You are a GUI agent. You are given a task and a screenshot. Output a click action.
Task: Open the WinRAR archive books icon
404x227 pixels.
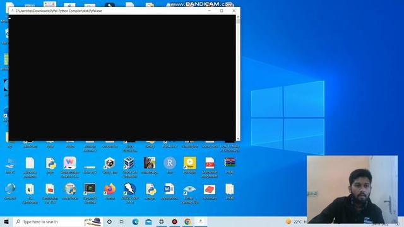click(x=230, y=163)
